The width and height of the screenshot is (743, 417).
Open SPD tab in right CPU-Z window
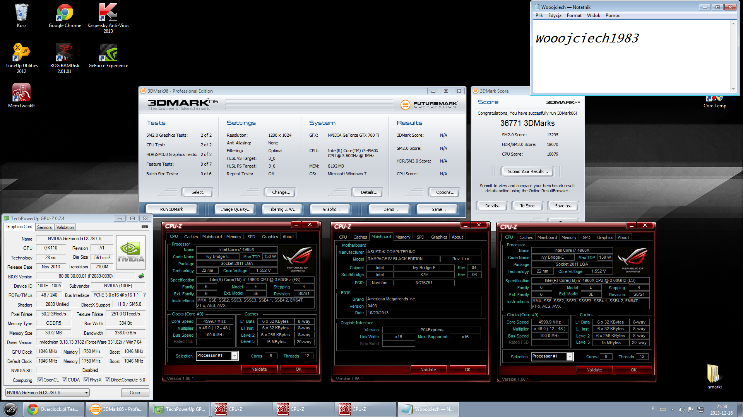point(586,237)
